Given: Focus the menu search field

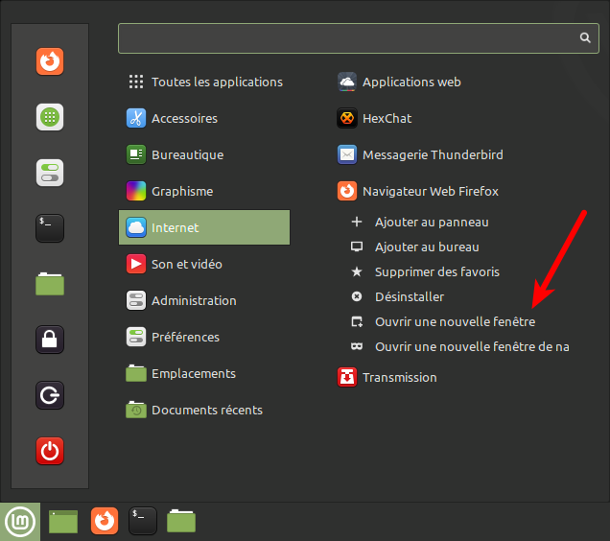Looking at the screenshot, I should [x=359, y=38].
